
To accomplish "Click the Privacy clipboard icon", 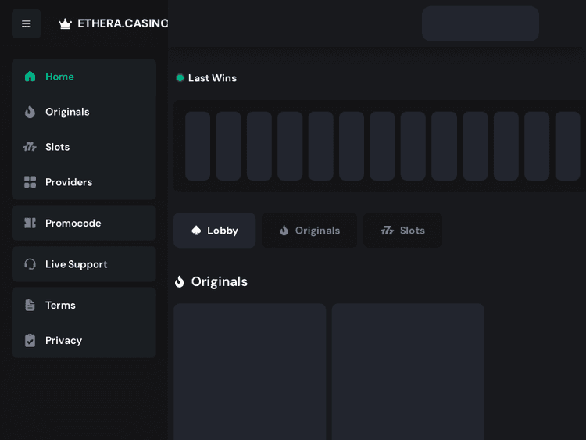I will pos(30,340).
